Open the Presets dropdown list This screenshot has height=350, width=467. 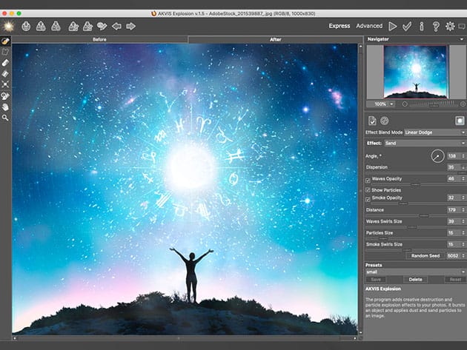click(x=414, y=272)
